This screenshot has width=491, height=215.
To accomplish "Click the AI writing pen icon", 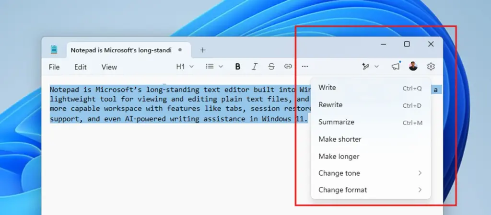I will click(365, 67).
